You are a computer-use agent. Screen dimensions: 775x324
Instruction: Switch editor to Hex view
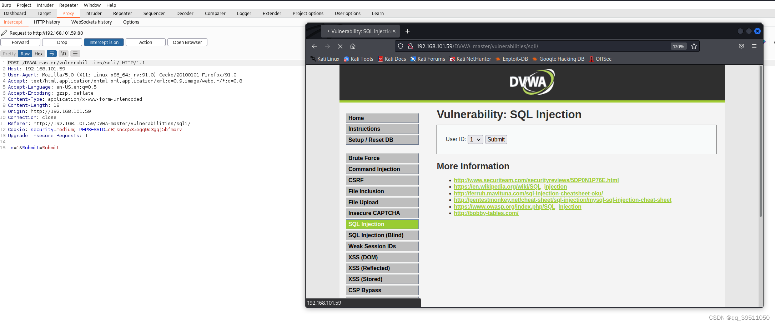[x=39, y=54]
